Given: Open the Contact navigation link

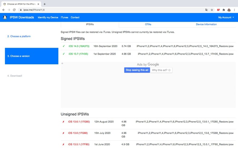Looking at the screenshot, I should click(75, 17).
